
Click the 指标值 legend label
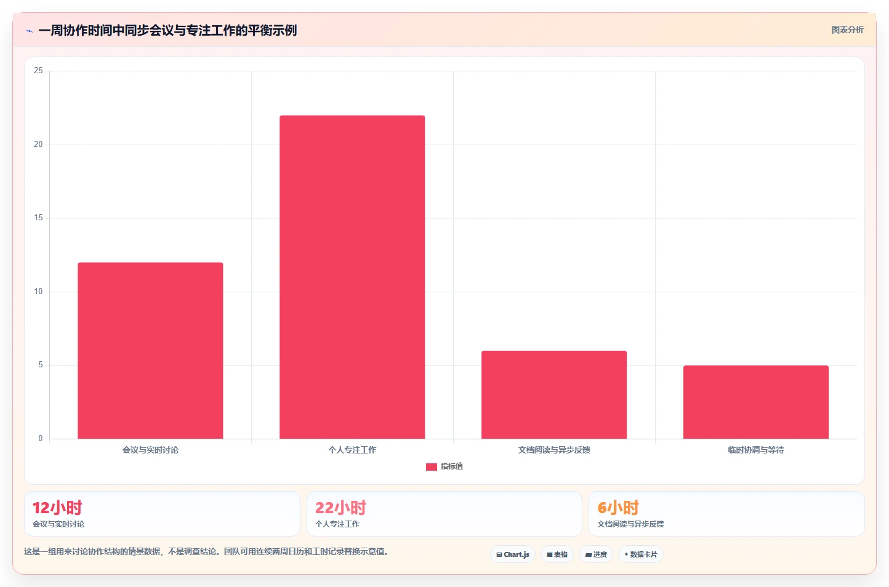pos(452,466)
